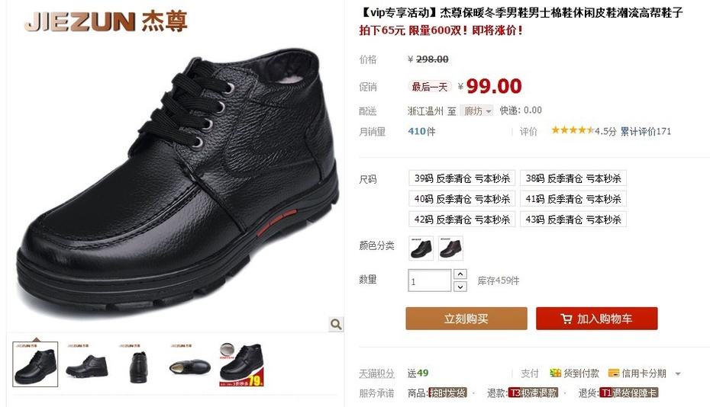Image resolution: width=710 pixels, height=407 pixels.
Task: Click the 信用卡分期 credit card icon
Action: (x=614, y=373)
